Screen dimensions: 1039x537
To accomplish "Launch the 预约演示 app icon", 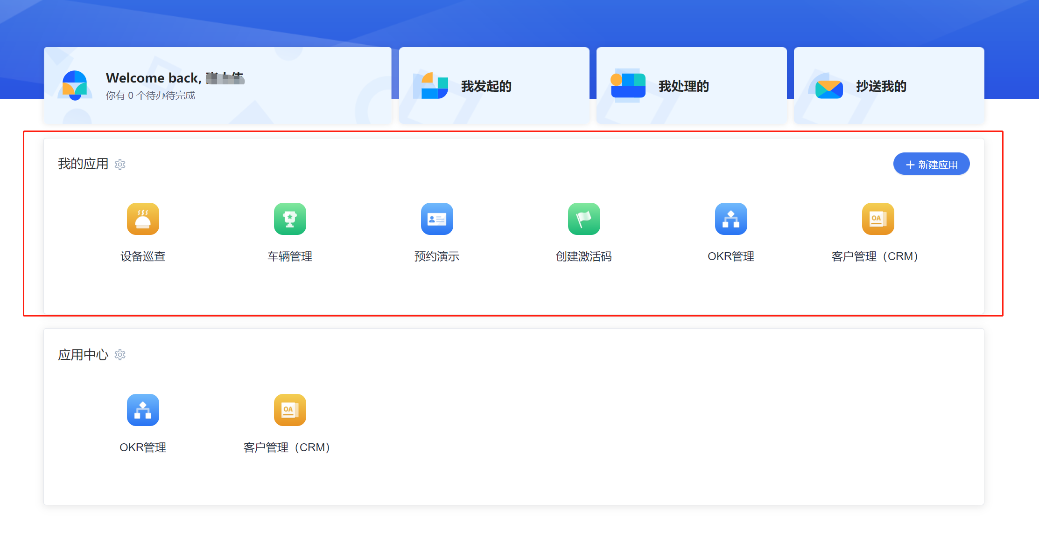I will tap(437, 219).
